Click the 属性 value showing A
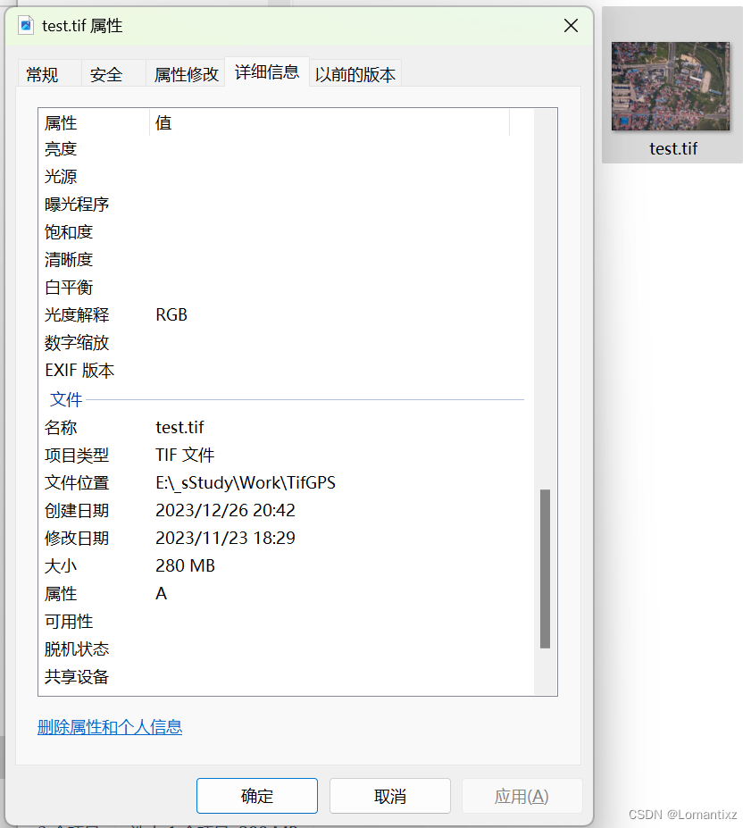The height and width of the screenshot is (828, 751). (162, 593)
